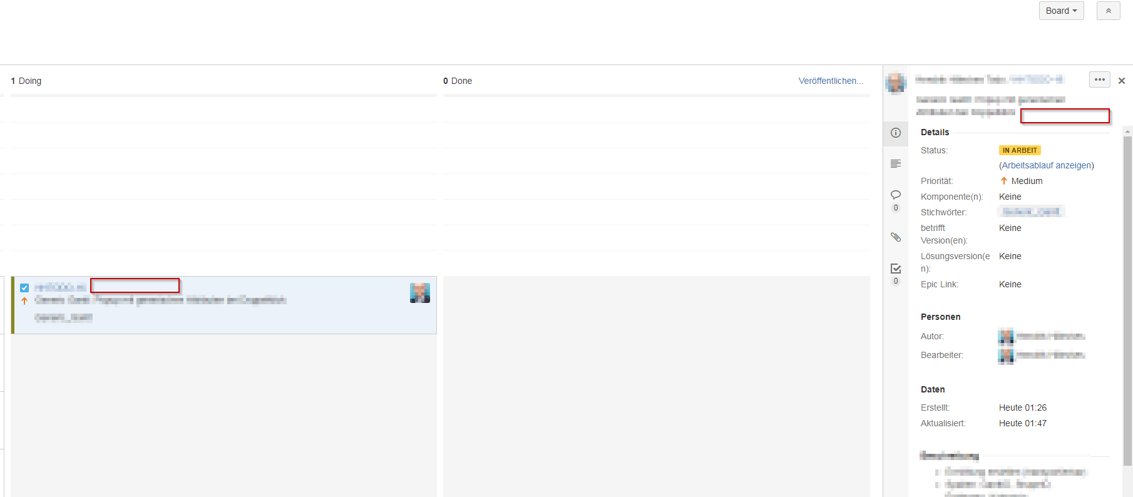Screen dimensions: 1133x497
Task: Open the Arbeitsablauf anzeigen link
Action: point(1047,165)
